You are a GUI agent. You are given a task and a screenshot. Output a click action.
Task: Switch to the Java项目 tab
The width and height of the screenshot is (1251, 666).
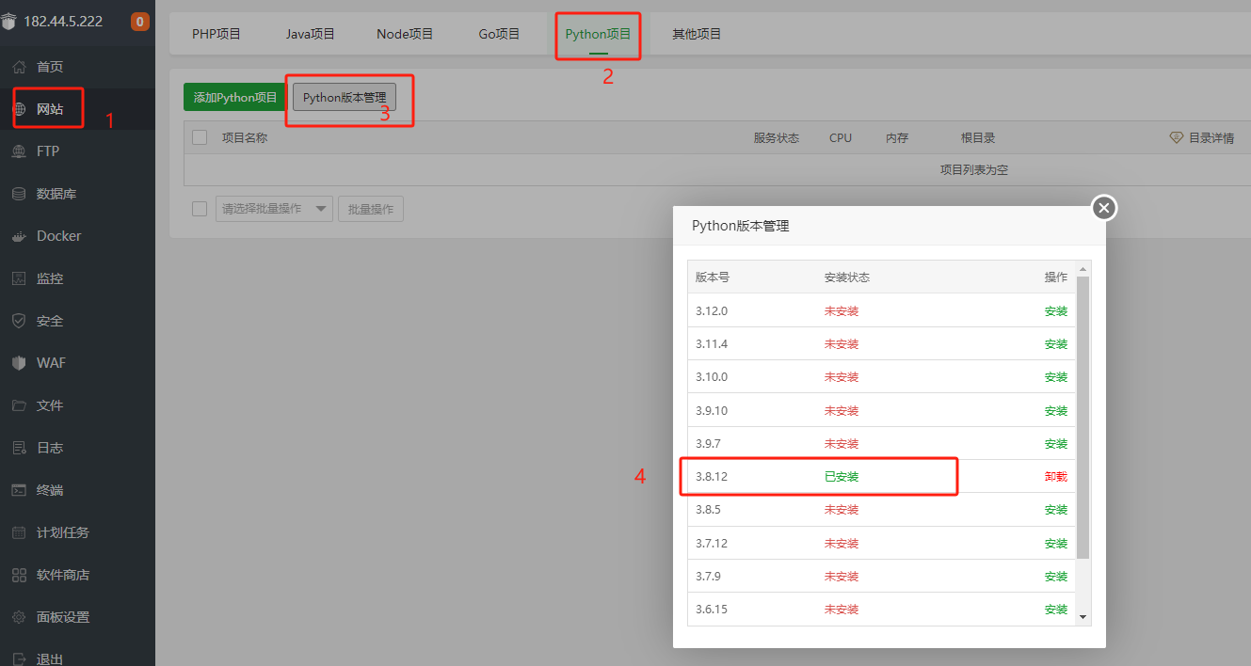point(311,34)
